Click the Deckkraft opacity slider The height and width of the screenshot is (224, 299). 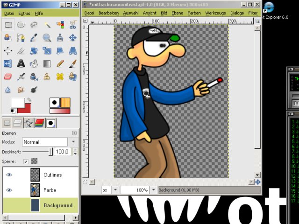pyautogui.click(x=37, y=152)
